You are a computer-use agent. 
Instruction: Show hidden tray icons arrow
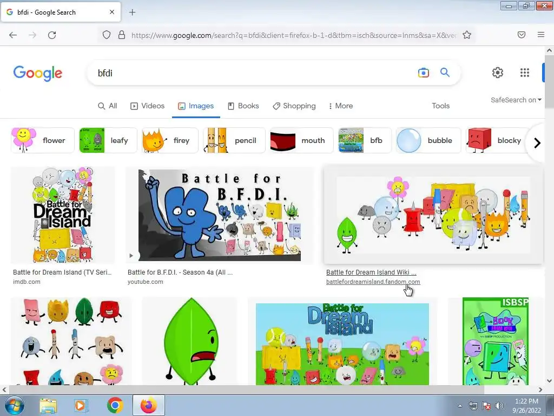[460, 406]
